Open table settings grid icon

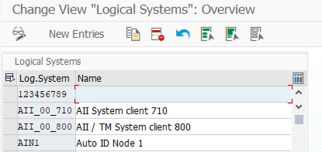coord(298,78)
